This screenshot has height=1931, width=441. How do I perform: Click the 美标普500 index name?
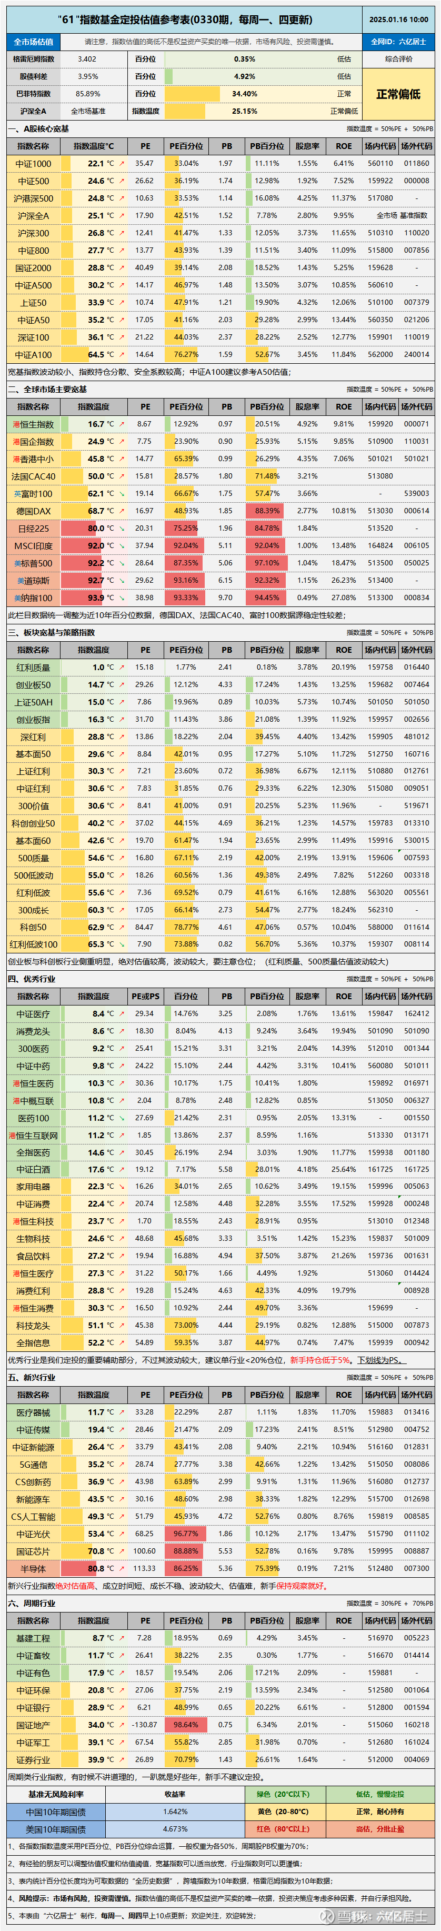(34, 564)
